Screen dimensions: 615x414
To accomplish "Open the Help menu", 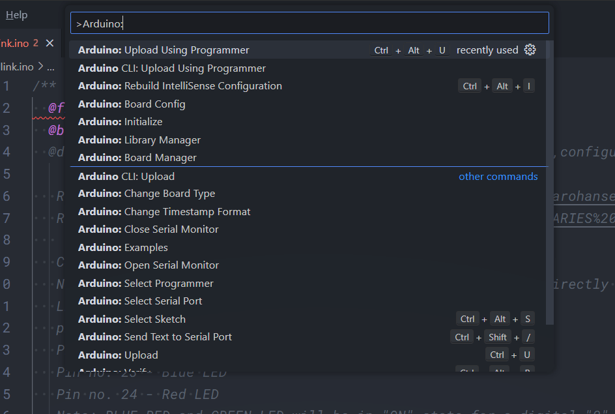I will [x=16, y=15].
